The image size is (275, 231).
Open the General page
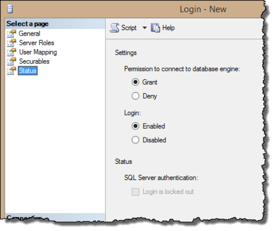tap(30, 33)
